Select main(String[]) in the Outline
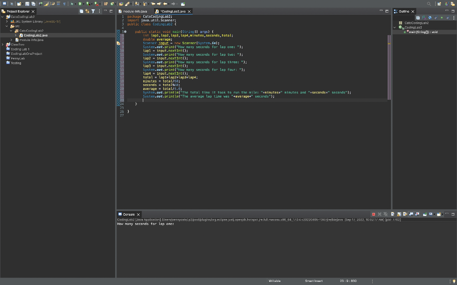Viewport: 457px width, 285px height. [x=423, y=32]
